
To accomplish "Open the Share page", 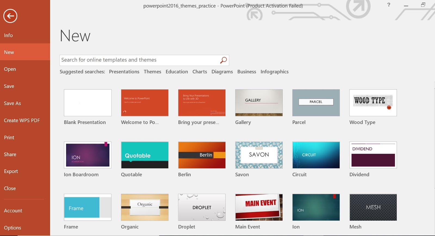I will coord(25,154).
